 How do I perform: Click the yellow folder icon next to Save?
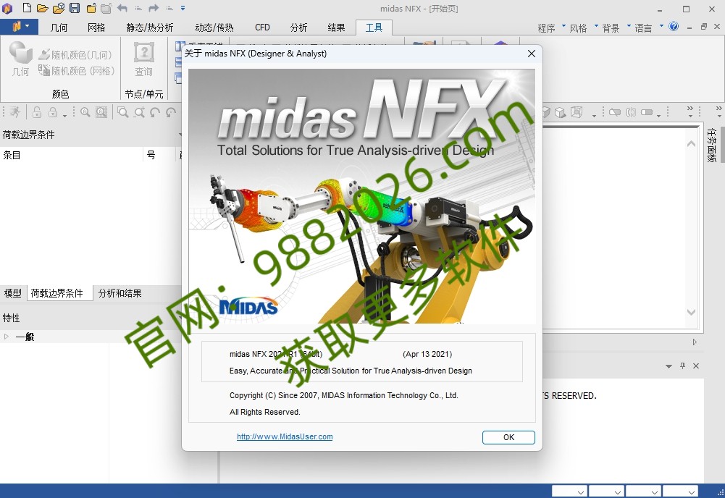tap(91, 8)
